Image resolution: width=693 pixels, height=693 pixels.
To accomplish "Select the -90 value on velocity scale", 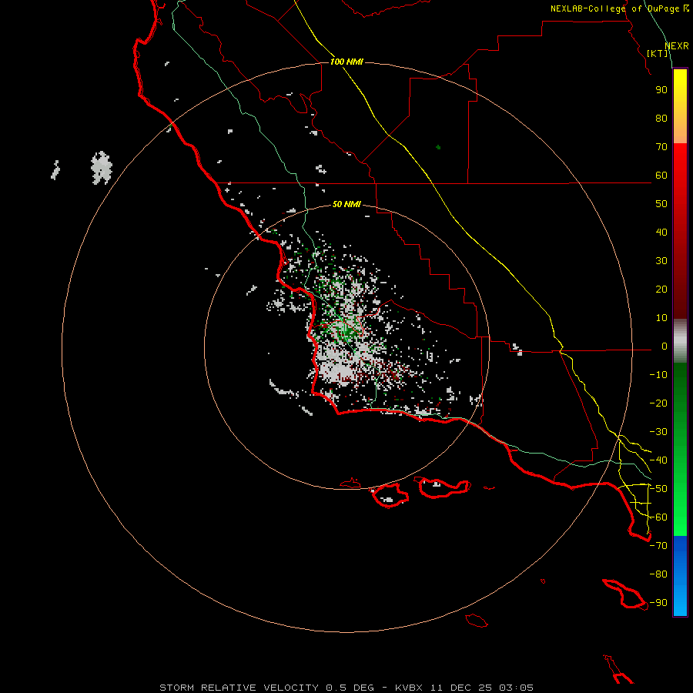I will (658, 603).
